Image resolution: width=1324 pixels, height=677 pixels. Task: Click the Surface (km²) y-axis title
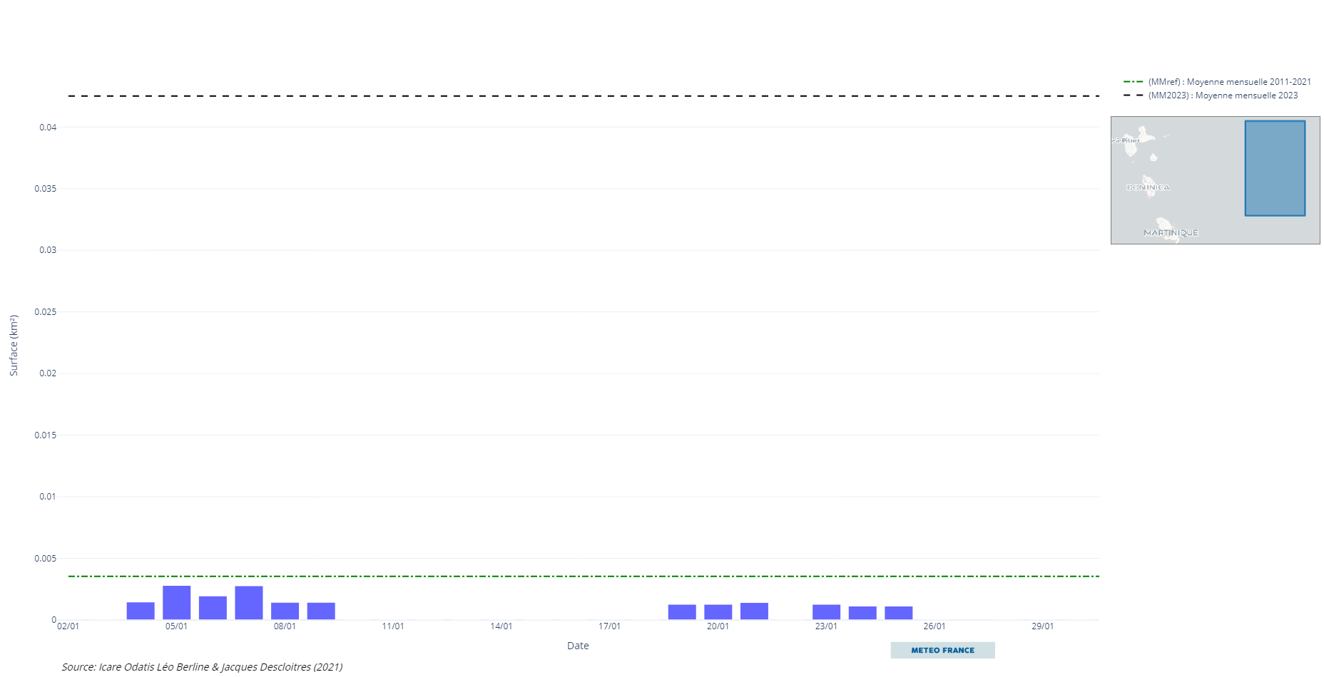tap(14, 346)
